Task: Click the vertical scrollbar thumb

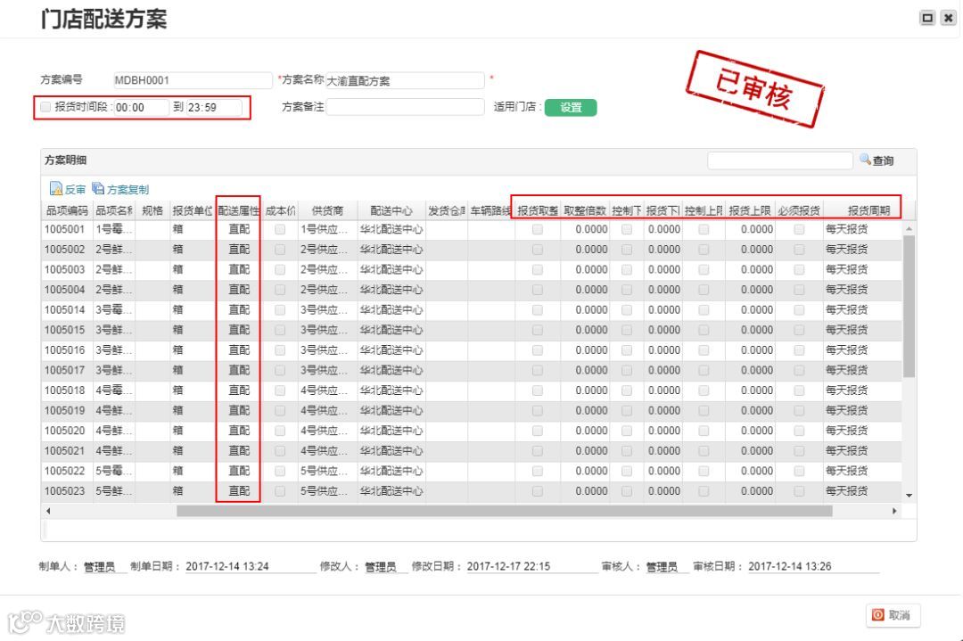Action: 909,306
